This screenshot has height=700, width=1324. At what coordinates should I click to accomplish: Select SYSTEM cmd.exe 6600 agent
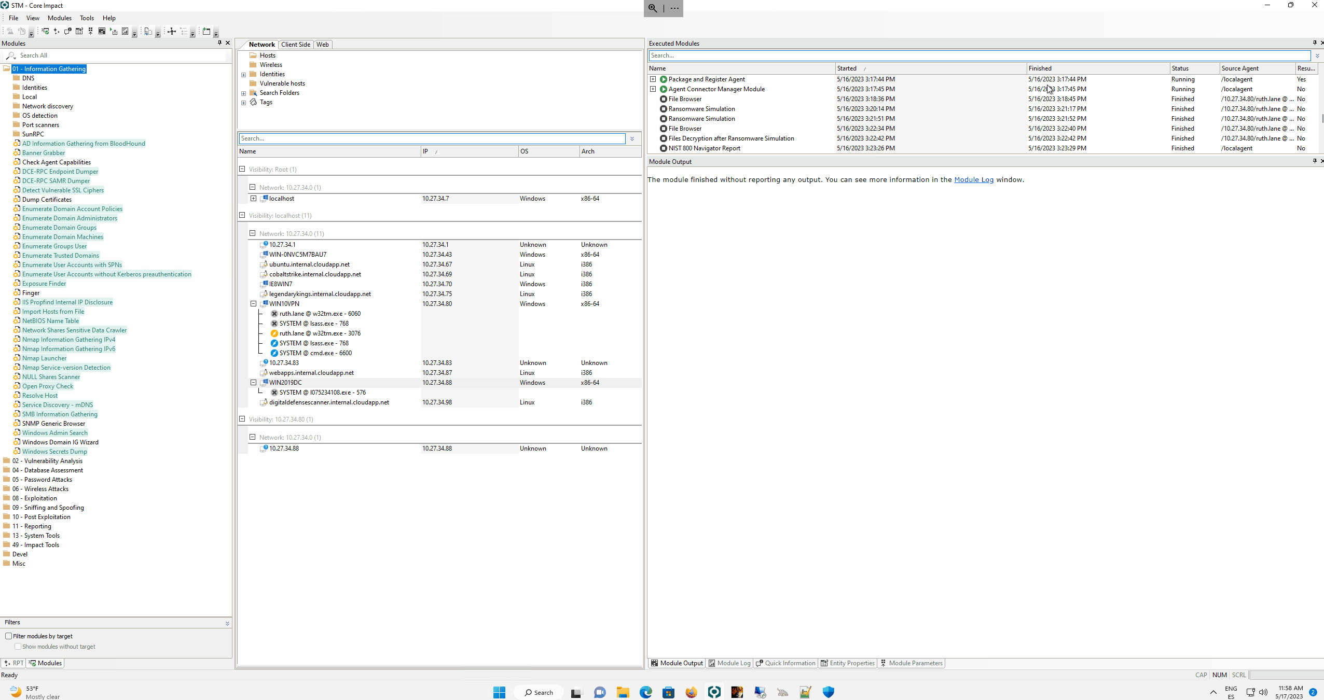315,353
